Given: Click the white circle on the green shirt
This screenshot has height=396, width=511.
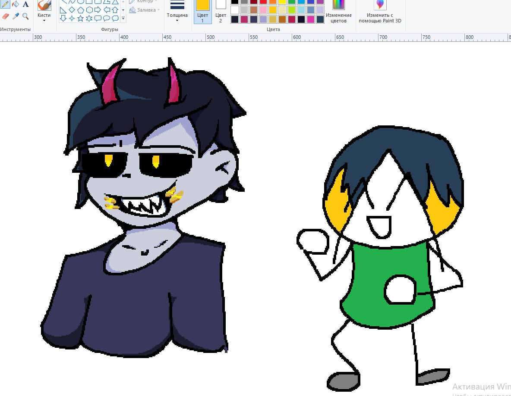Looking at the screenshot, I should tap(400, 290).
